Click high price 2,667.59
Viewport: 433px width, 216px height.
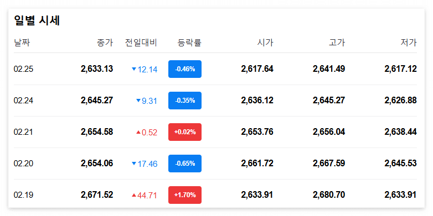(329, 164)
